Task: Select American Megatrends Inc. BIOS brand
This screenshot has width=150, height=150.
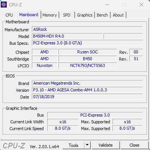Action: coord(87,83)
